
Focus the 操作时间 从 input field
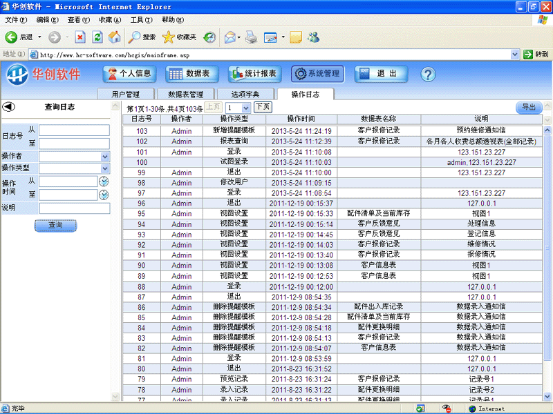(x=68, y=181)
